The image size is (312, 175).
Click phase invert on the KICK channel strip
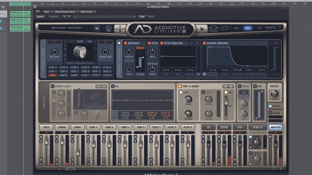[41, 159]
